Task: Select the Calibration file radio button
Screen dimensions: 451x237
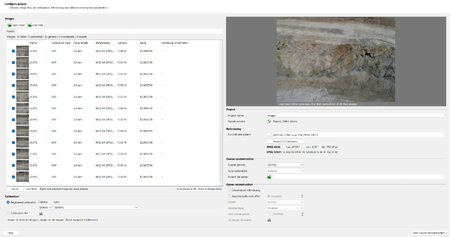Action: point(8,213)
